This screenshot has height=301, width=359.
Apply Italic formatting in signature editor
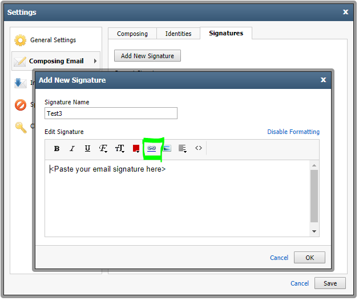[x=72, y=149]
